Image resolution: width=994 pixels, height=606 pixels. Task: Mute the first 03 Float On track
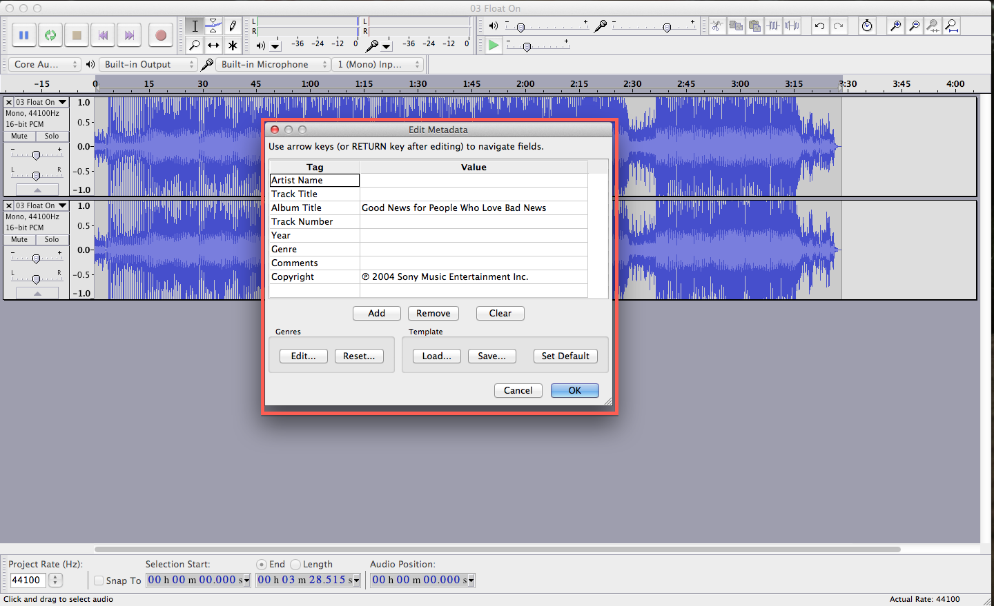point(19,136)
